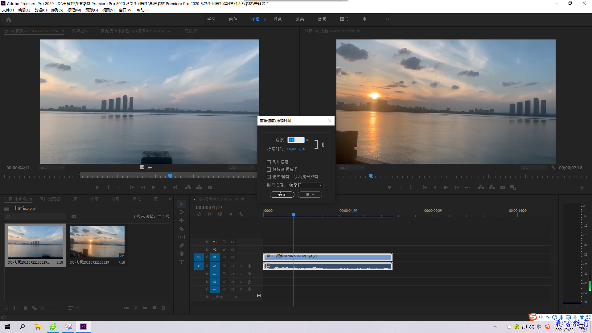Viewport: 592px width, 333px height.
Task: Click duration value 00;00;02;16
Action: click(x=296, y=149)
